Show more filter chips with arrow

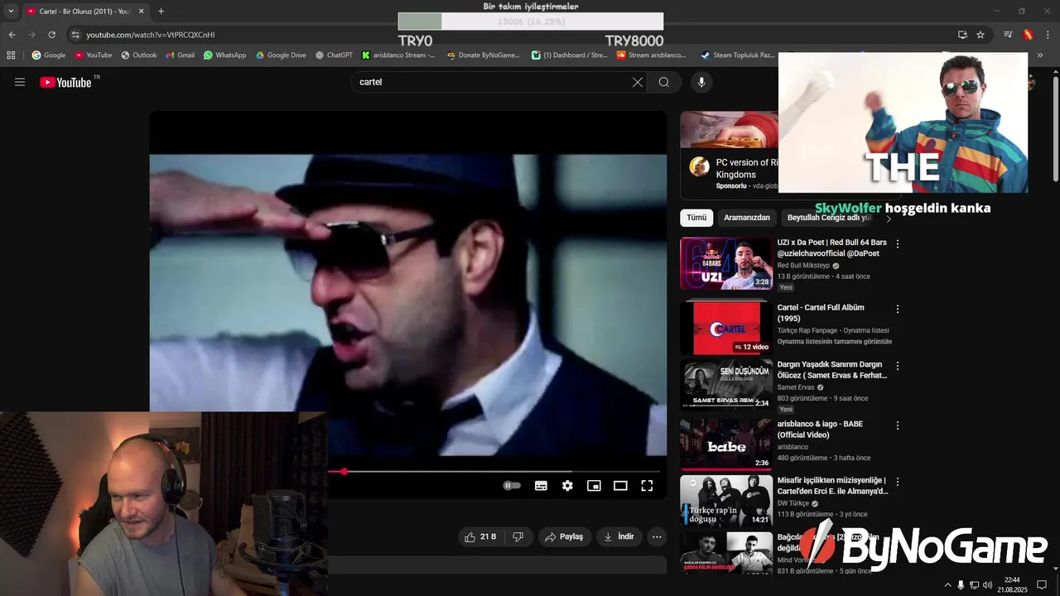pos(889,219)
